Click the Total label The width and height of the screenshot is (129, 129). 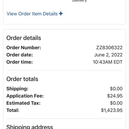(13, 110)
